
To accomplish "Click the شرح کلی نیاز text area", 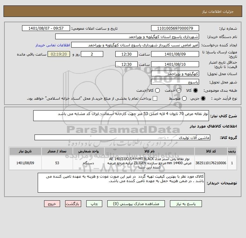I will [121, 116].
